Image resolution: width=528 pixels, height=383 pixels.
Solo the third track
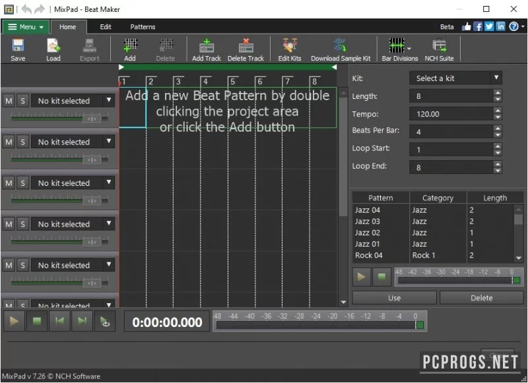pos(22,183)
